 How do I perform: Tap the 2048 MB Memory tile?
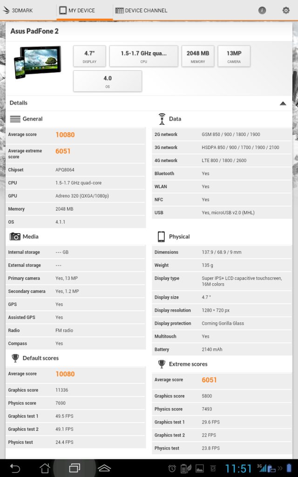click(x=197, y=56)
